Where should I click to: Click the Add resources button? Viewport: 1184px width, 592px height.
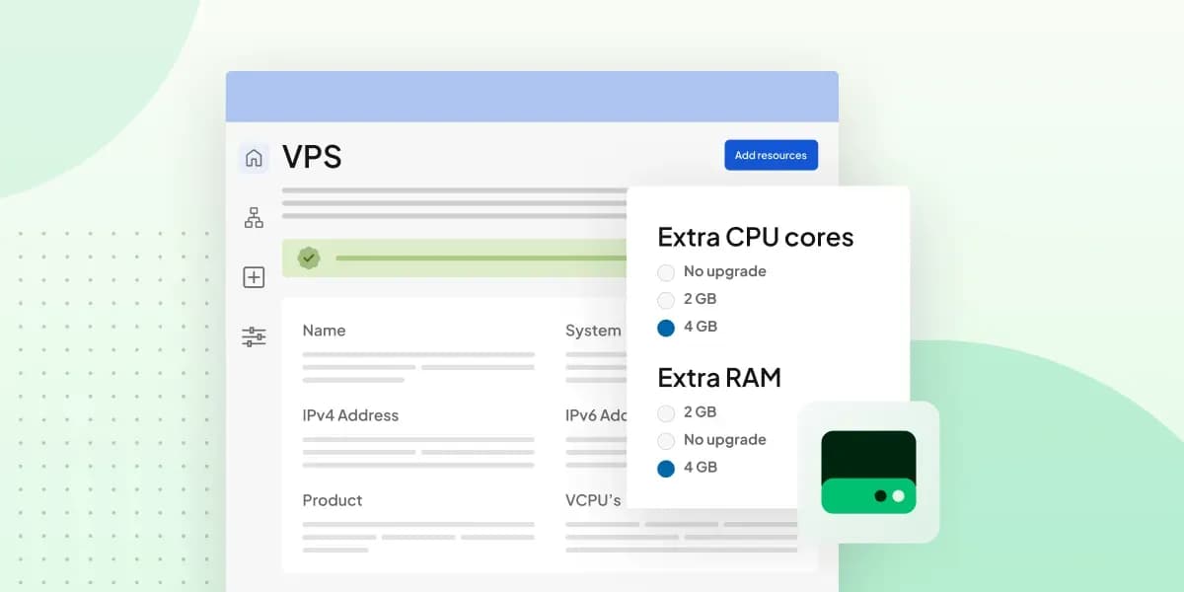click(x=771, y=155)
